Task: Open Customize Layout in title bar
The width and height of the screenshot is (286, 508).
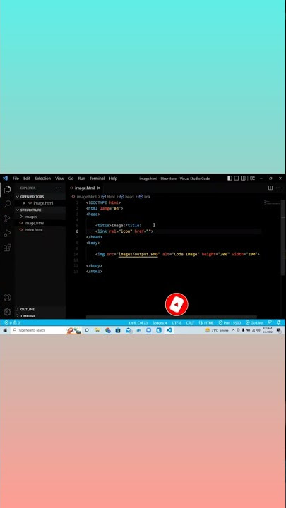Action: (252, 179)
